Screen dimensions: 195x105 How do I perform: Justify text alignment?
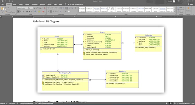(x=56, y=11)
